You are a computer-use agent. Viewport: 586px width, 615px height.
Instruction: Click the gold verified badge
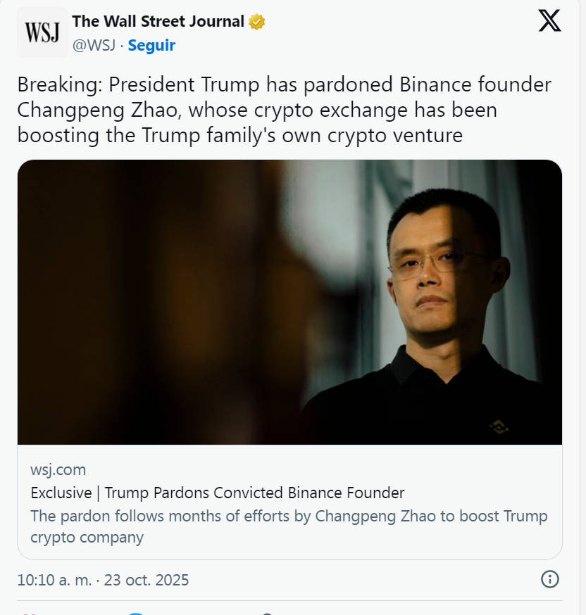(x=256, y=22)
